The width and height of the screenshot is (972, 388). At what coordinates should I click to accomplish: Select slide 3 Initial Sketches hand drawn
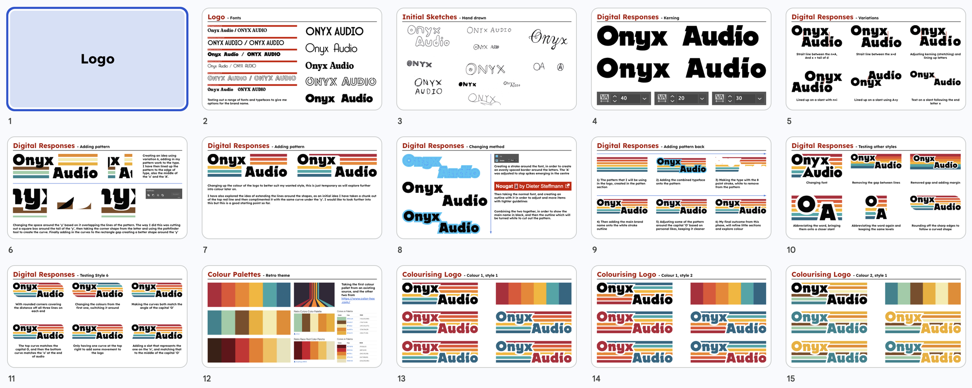coord(486,59)
